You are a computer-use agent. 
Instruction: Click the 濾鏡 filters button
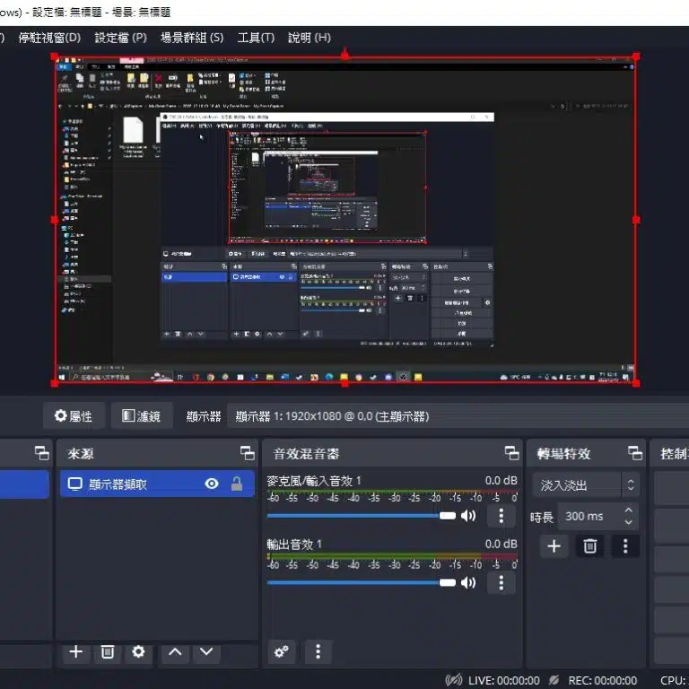click(x=141, y=416)
